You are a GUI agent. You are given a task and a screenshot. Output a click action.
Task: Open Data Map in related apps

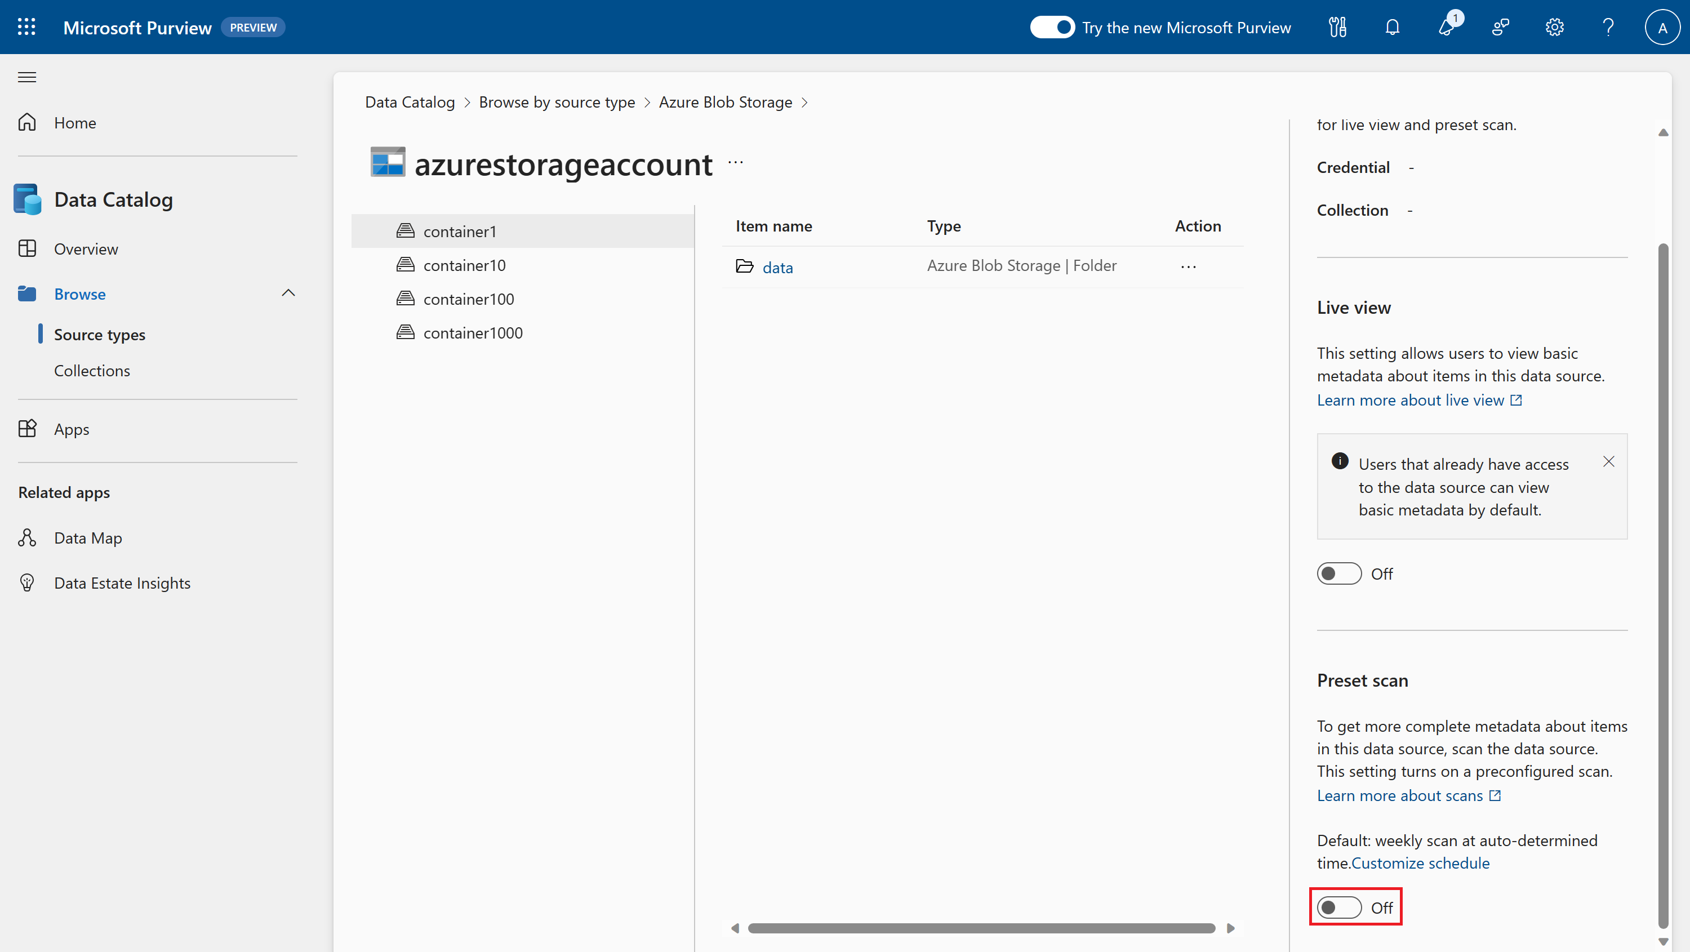pos(88,538)
